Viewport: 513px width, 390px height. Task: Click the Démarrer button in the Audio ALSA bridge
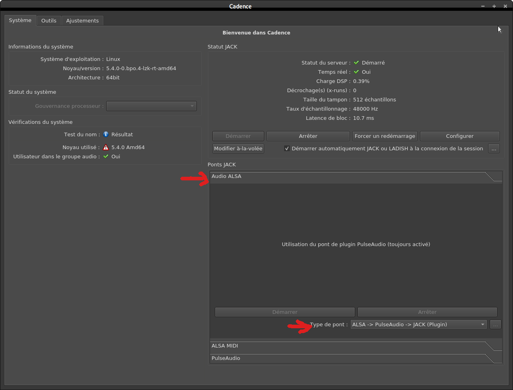[x=285, y=312]
